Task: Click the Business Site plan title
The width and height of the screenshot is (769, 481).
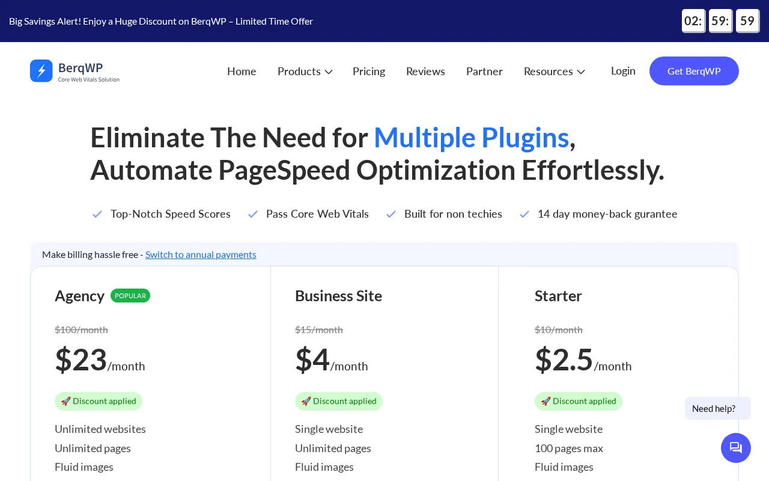Action: pos(338,296)
